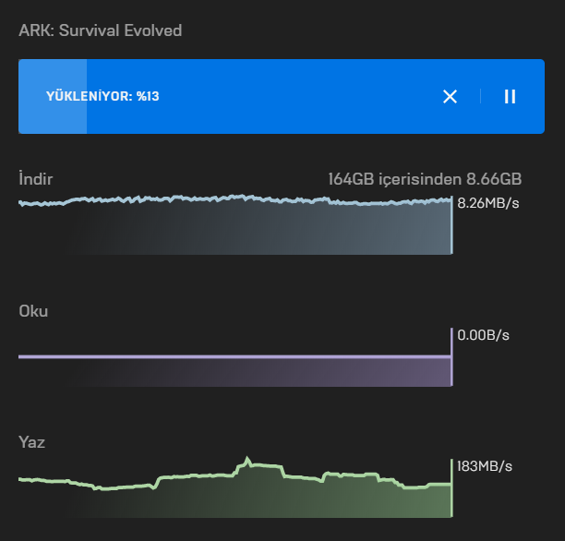Click inside the İndir download graph

pos(277,229)
